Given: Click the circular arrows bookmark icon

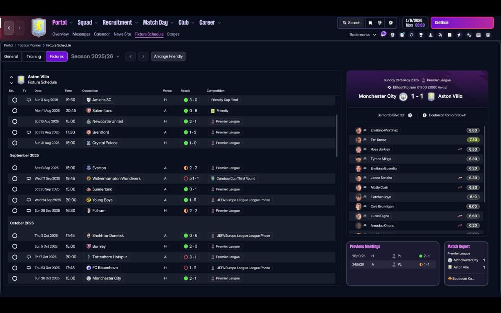Looking at the screenshot, I should (411, 35).
